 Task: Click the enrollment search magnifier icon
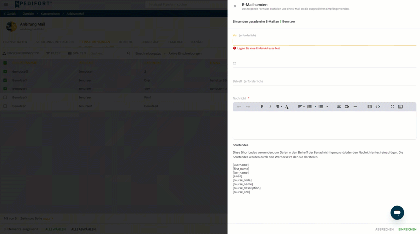coord(128,53)
